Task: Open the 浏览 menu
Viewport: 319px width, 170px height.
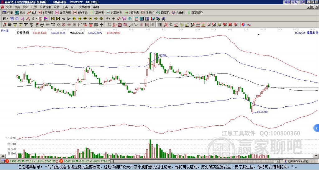Action: (17, 7)
